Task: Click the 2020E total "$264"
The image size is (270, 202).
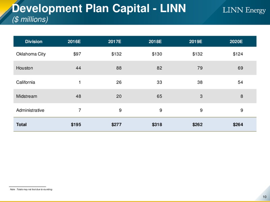Action: [x=238, y=125]
